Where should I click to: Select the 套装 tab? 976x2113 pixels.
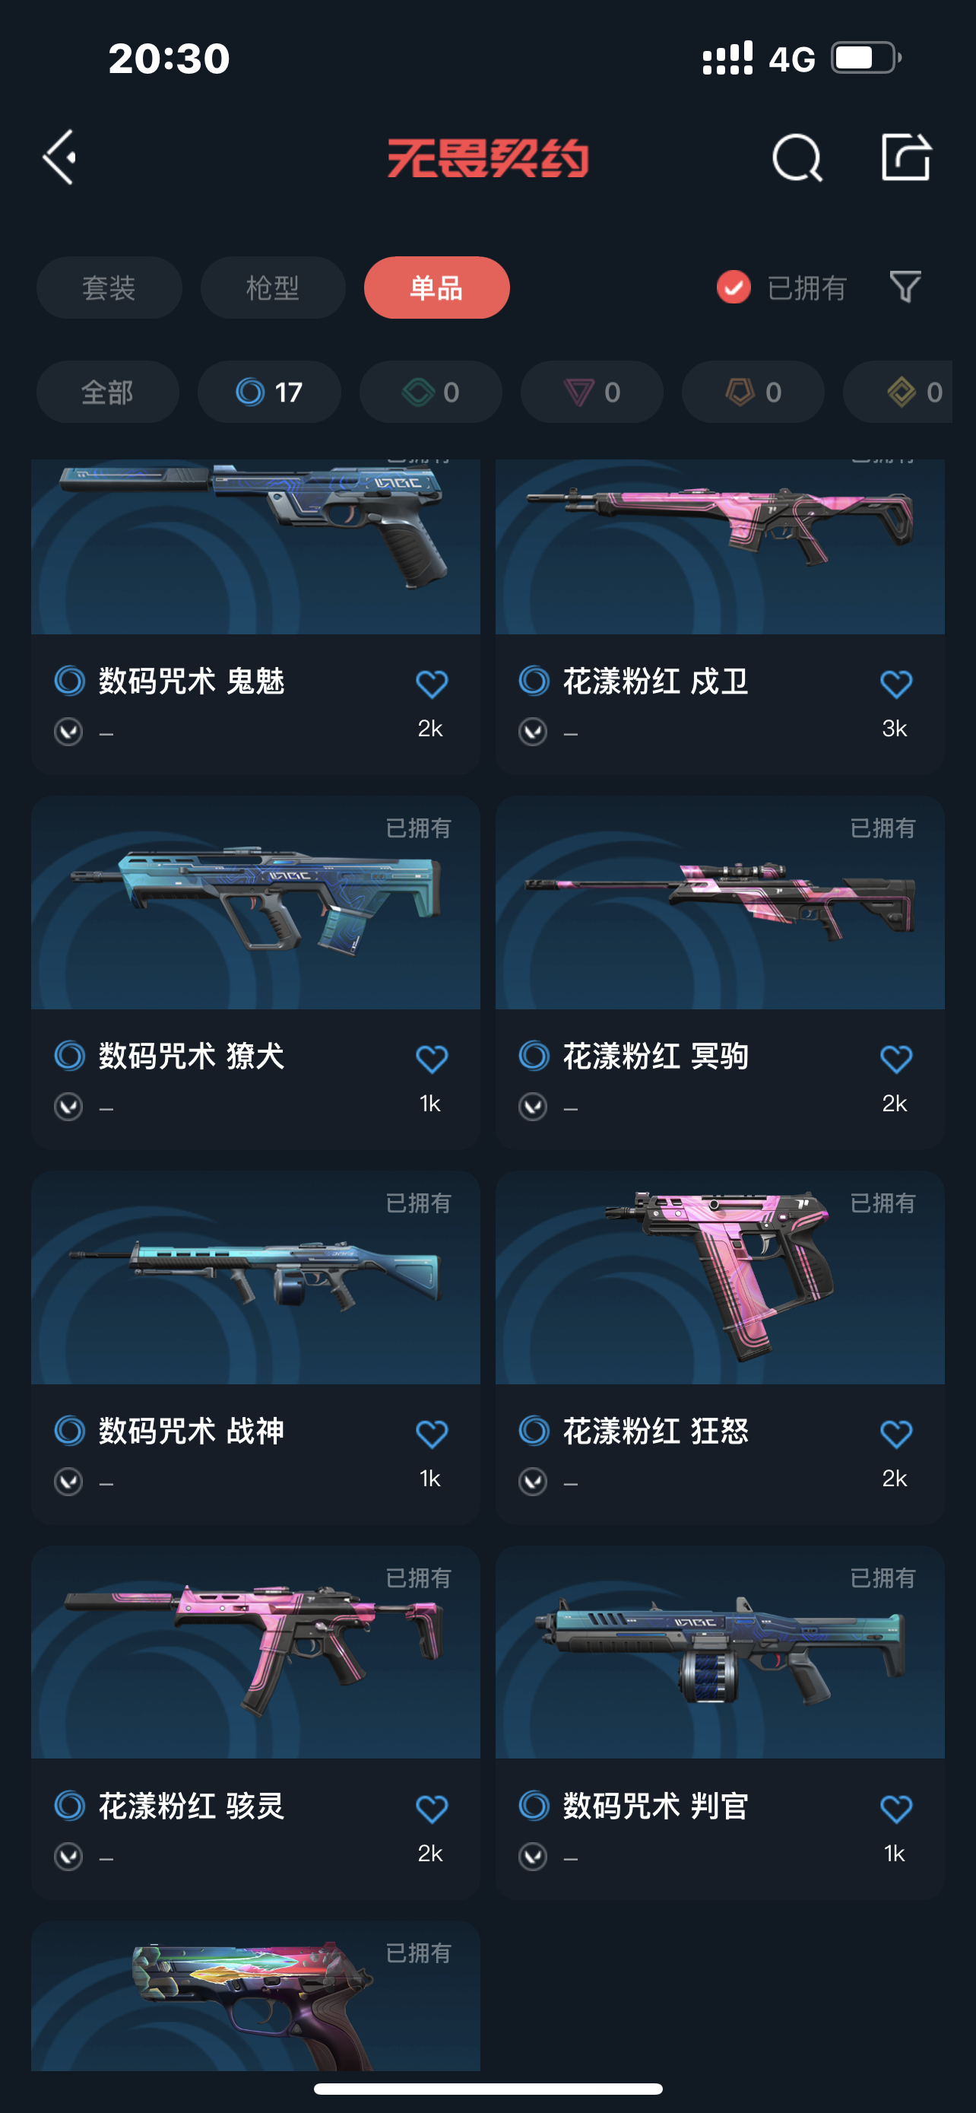tap(109, 288)
